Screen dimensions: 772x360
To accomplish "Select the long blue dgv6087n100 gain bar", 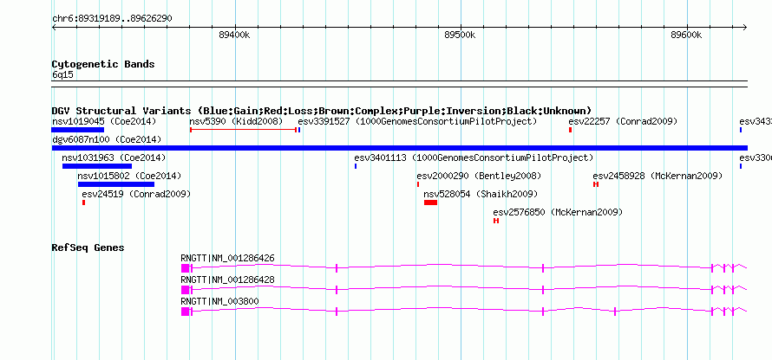I will (x=399, y=148).
